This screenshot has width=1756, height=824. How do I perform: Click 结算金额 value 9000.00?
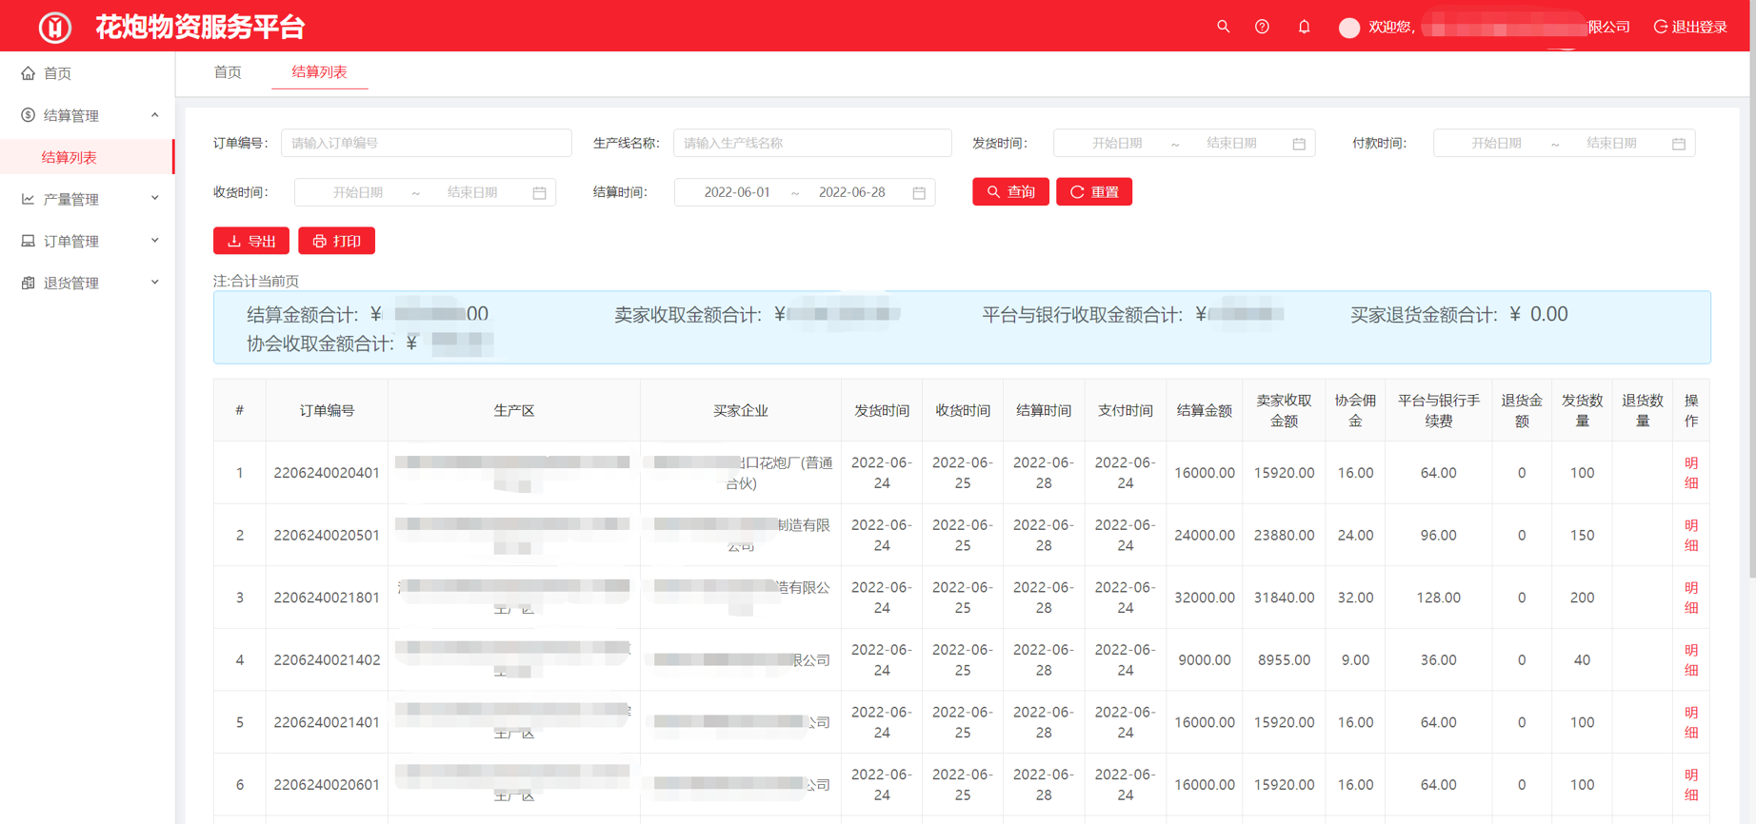click(x=1204, y=660)
